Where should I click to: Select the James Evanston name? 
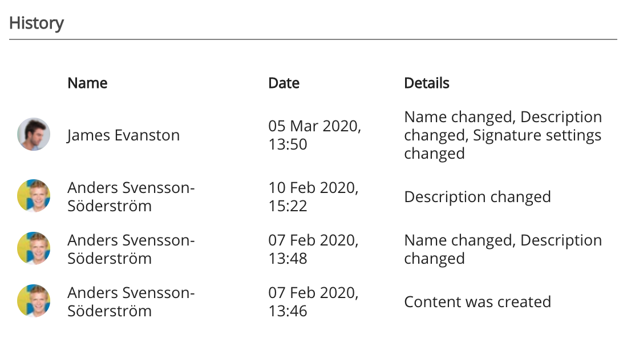(x=123, y=135)
